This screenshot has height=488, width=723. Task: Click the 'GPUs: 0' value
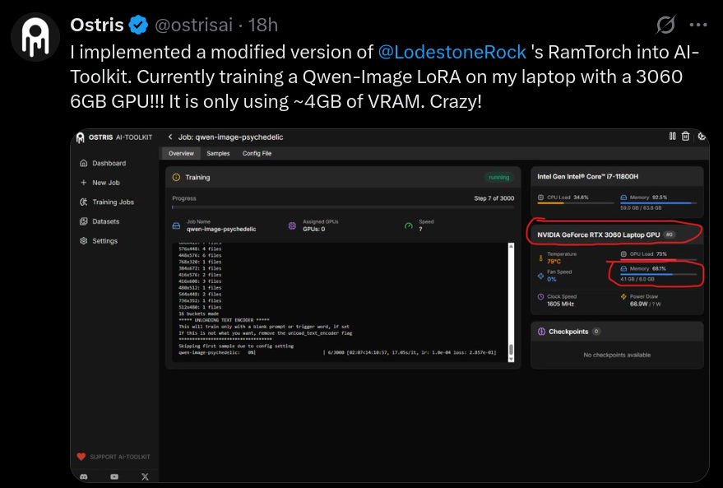point(314,230)
